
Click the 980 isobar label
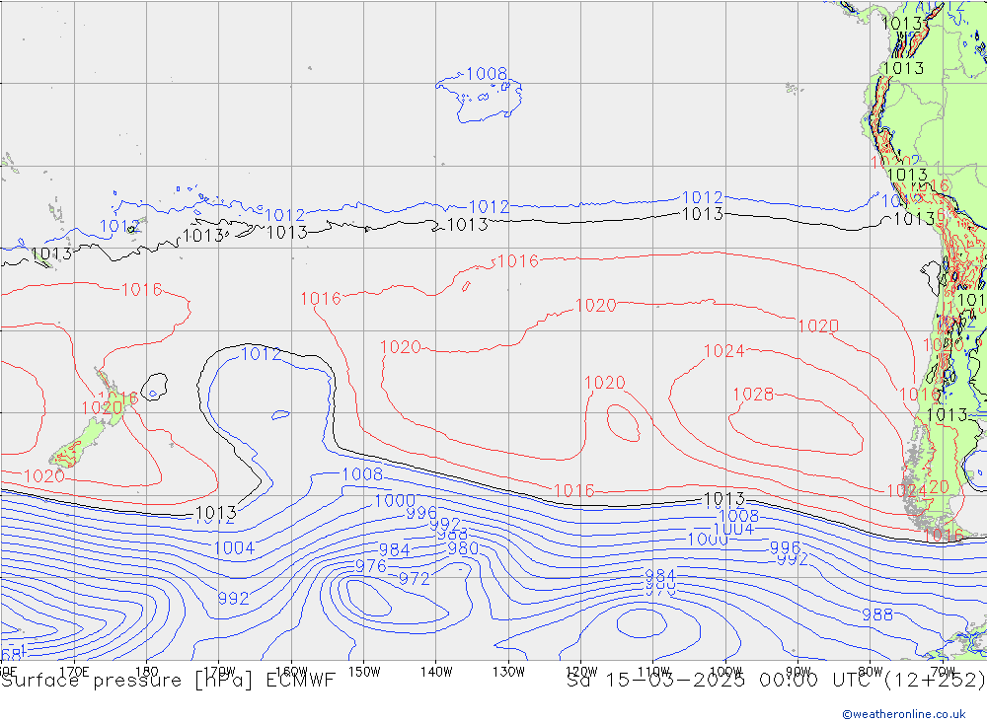pyautogui.click(x=463, y=548)
